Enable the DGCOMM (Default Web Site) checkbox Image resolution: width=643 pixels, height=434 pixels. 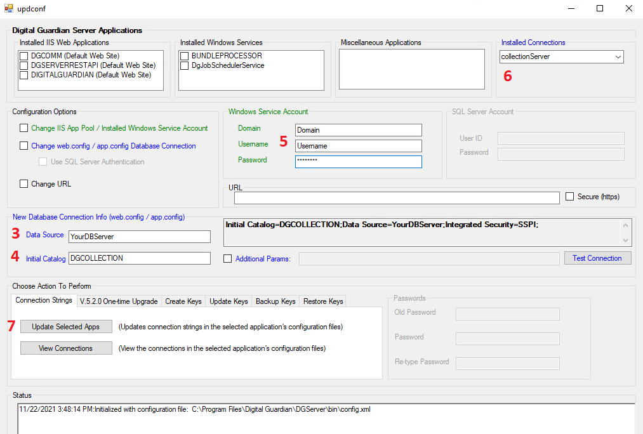point(23,55)
